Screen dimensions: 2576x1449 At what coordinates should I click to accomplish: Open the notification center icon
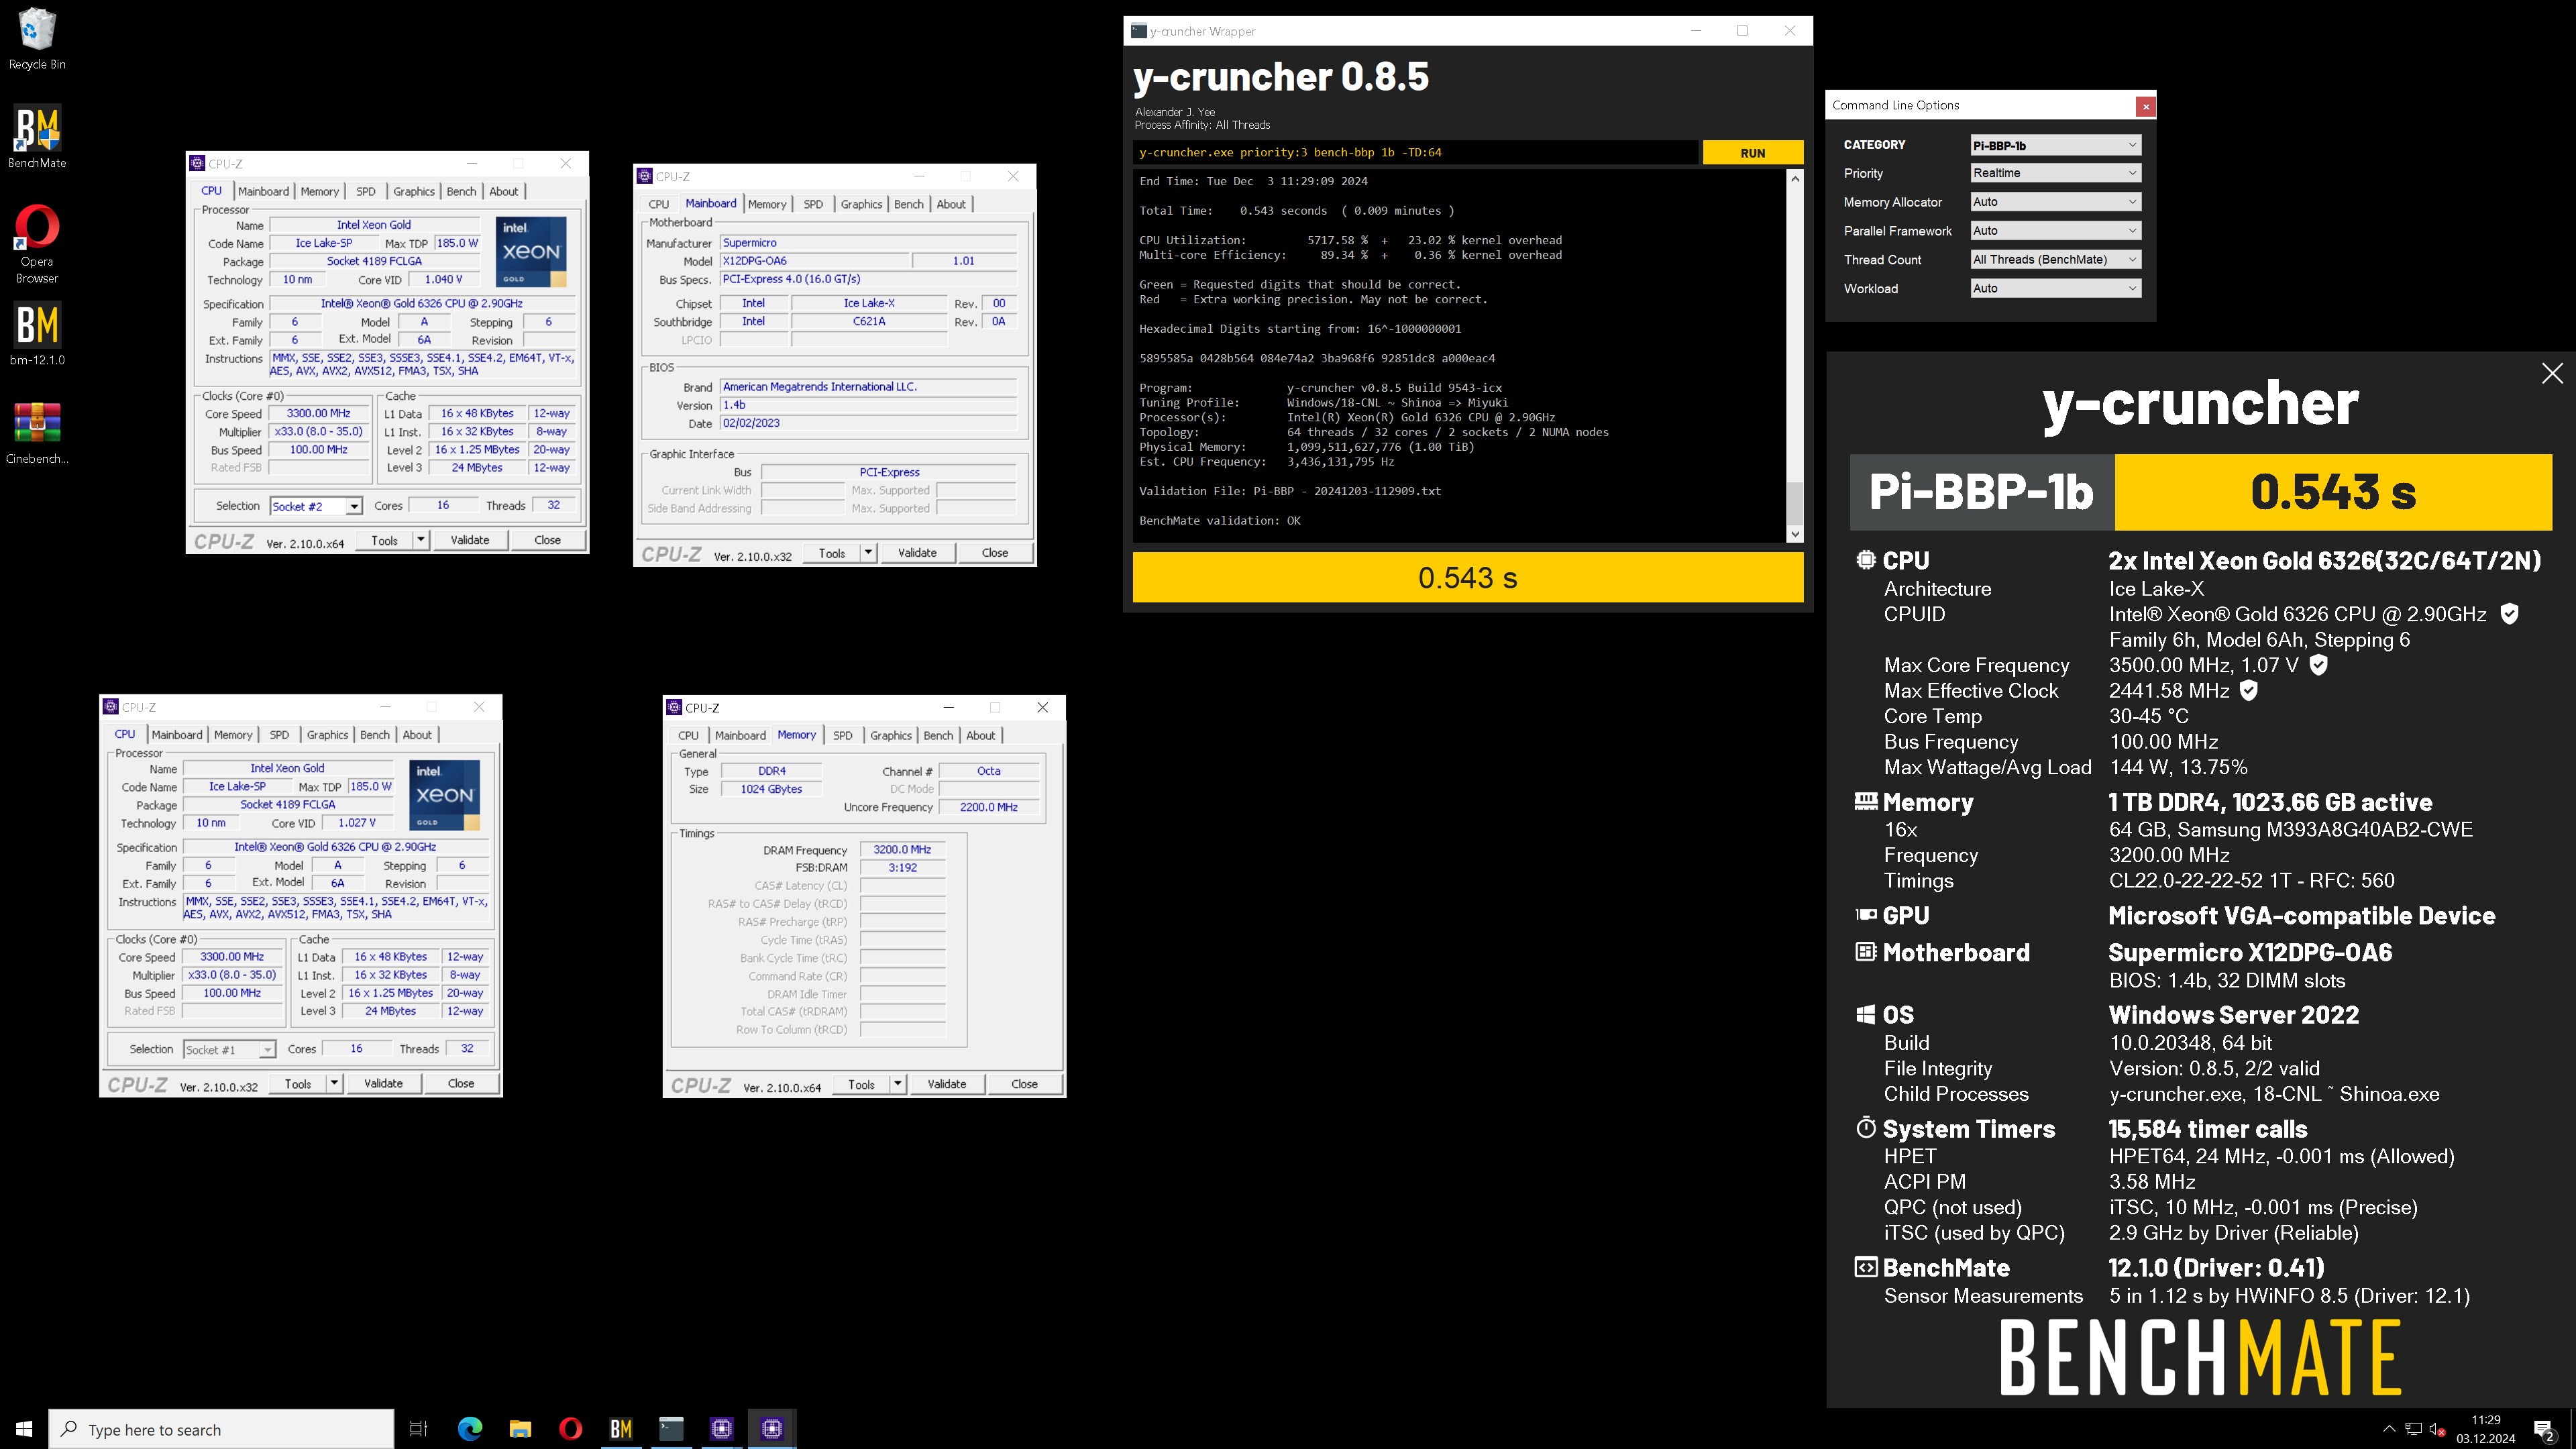click(2543, 1429)
